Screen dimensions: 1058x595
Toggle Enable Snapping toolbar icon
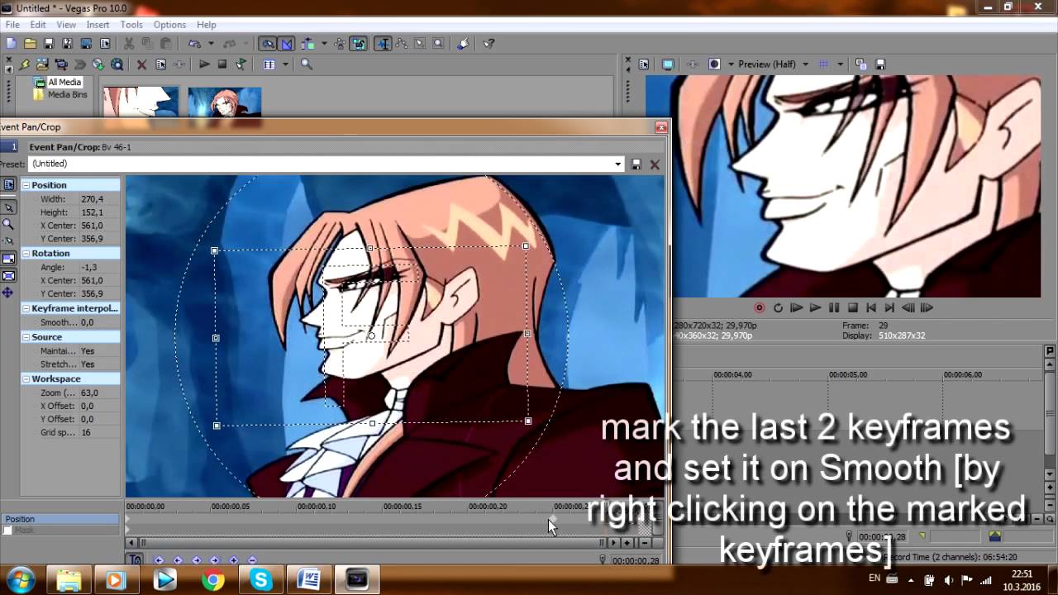(268, 43)
